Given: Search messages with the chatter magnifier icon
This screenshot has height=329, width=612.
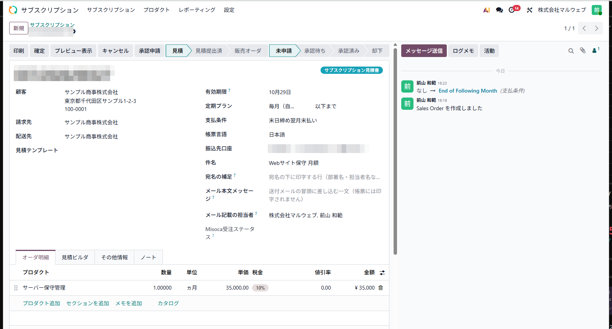Looking at the screenshot, I should click(x=571, y=51).
